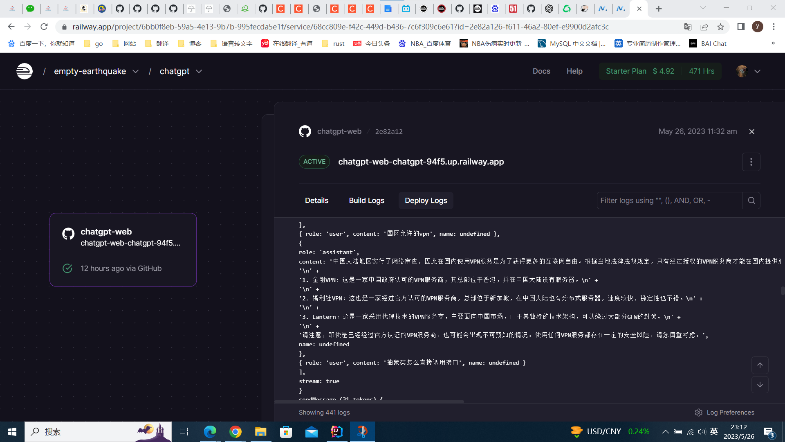Bookmark this page with the star icon

click(720, 27)
